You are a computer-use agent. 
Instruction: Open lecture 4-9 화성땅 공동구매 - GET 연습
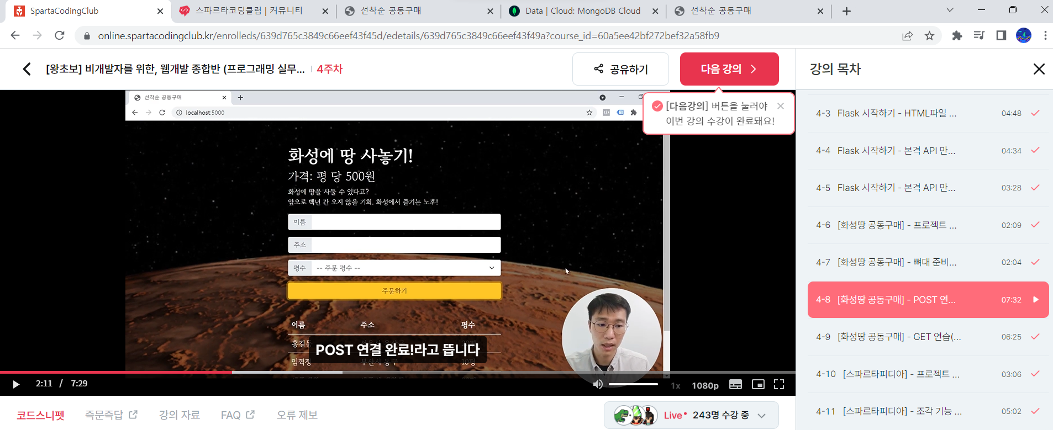pos(928,337)
